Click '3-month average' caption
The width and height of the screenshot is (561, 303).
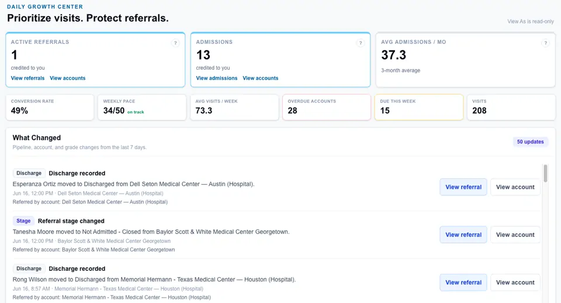(x=400, y=71)
